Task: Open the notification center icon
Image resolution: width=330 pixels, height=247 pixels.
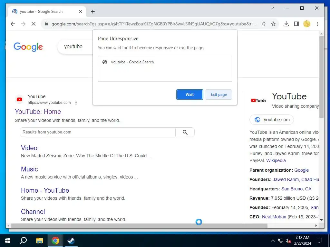Action: (x=319, y=241)
